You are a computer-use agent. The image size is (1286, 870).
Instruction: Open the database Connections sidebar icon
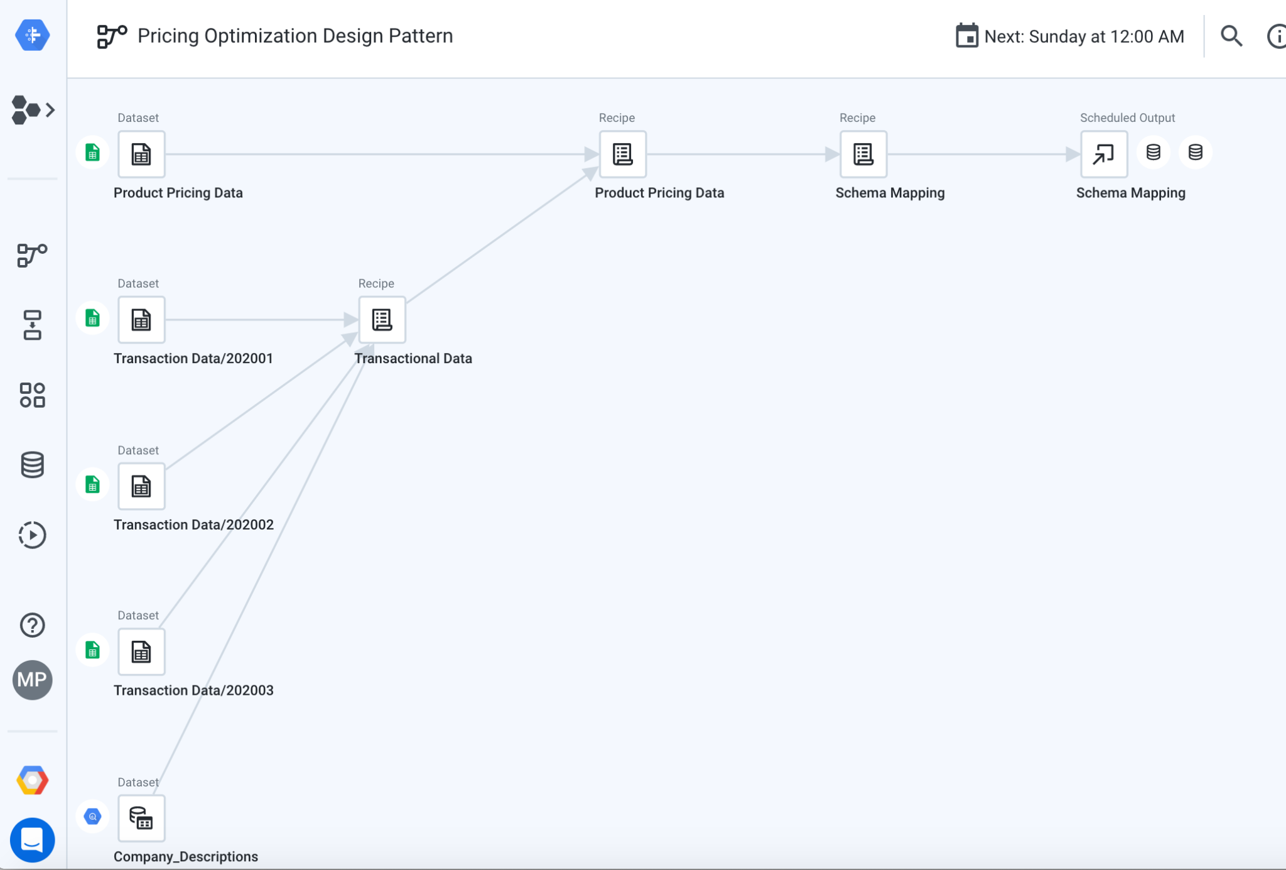pos(32,465)
